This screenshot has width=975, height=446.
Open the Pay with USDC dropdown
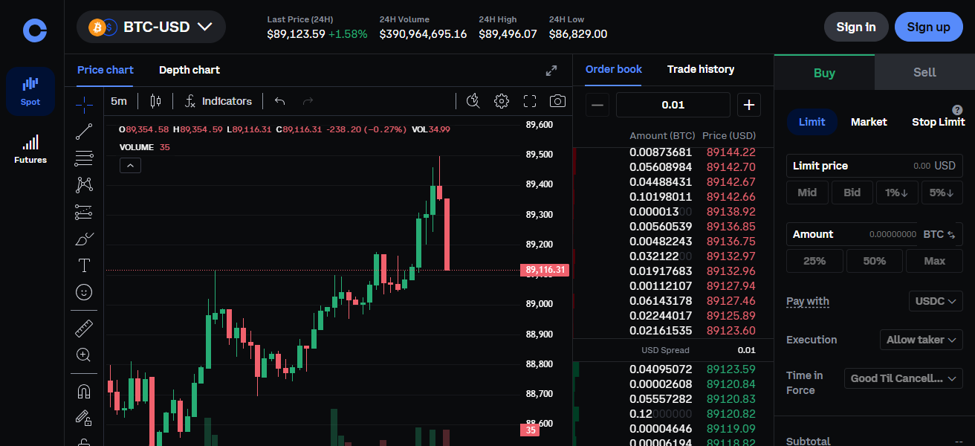[x=935, y=301]
